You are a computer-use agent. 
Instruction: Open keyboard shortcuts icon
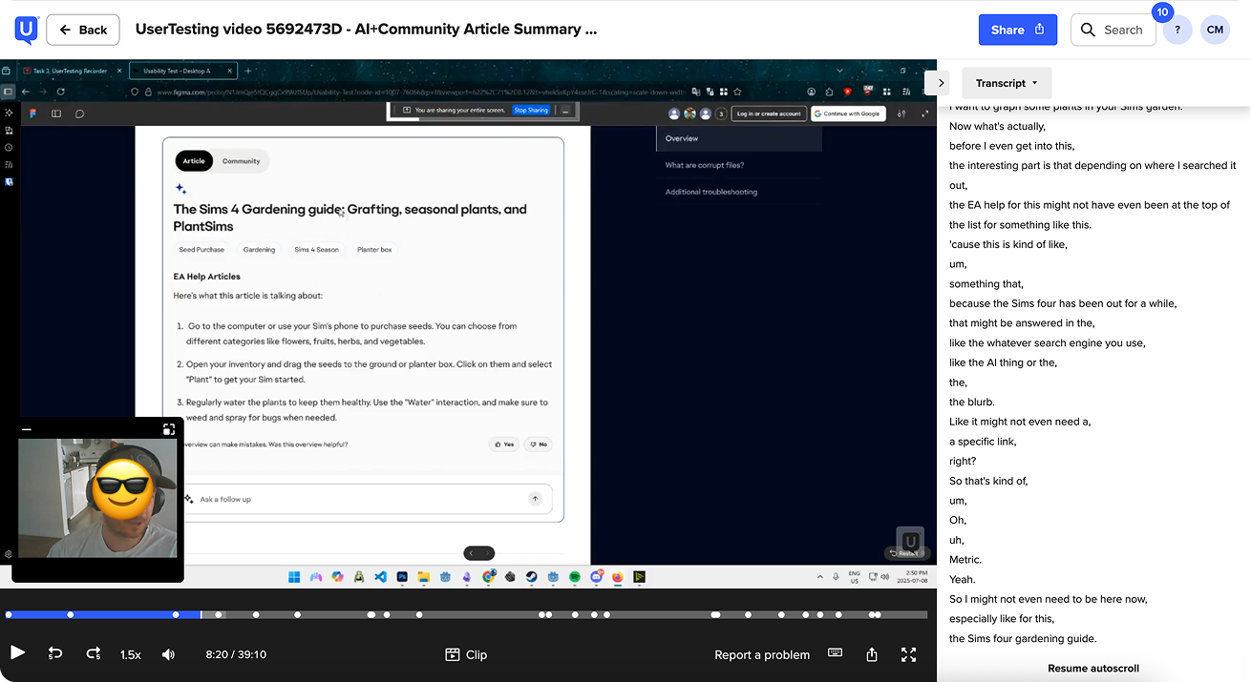[x=835, y=652]
